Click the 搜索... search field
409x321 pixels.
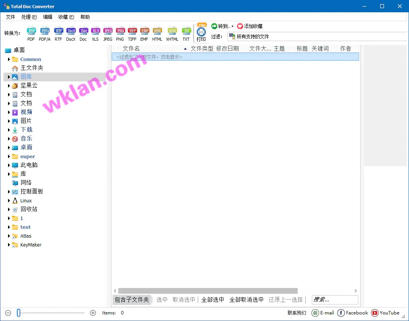[x=335, y=299]
